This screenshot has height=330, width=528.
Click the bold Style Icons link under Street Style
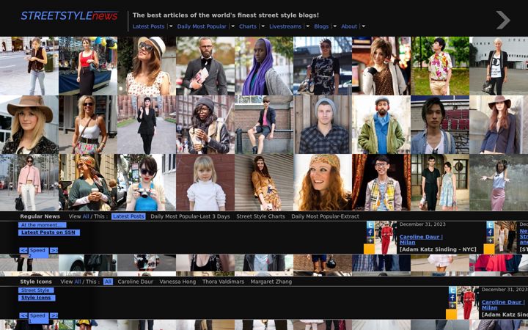[x=37, y=298]
